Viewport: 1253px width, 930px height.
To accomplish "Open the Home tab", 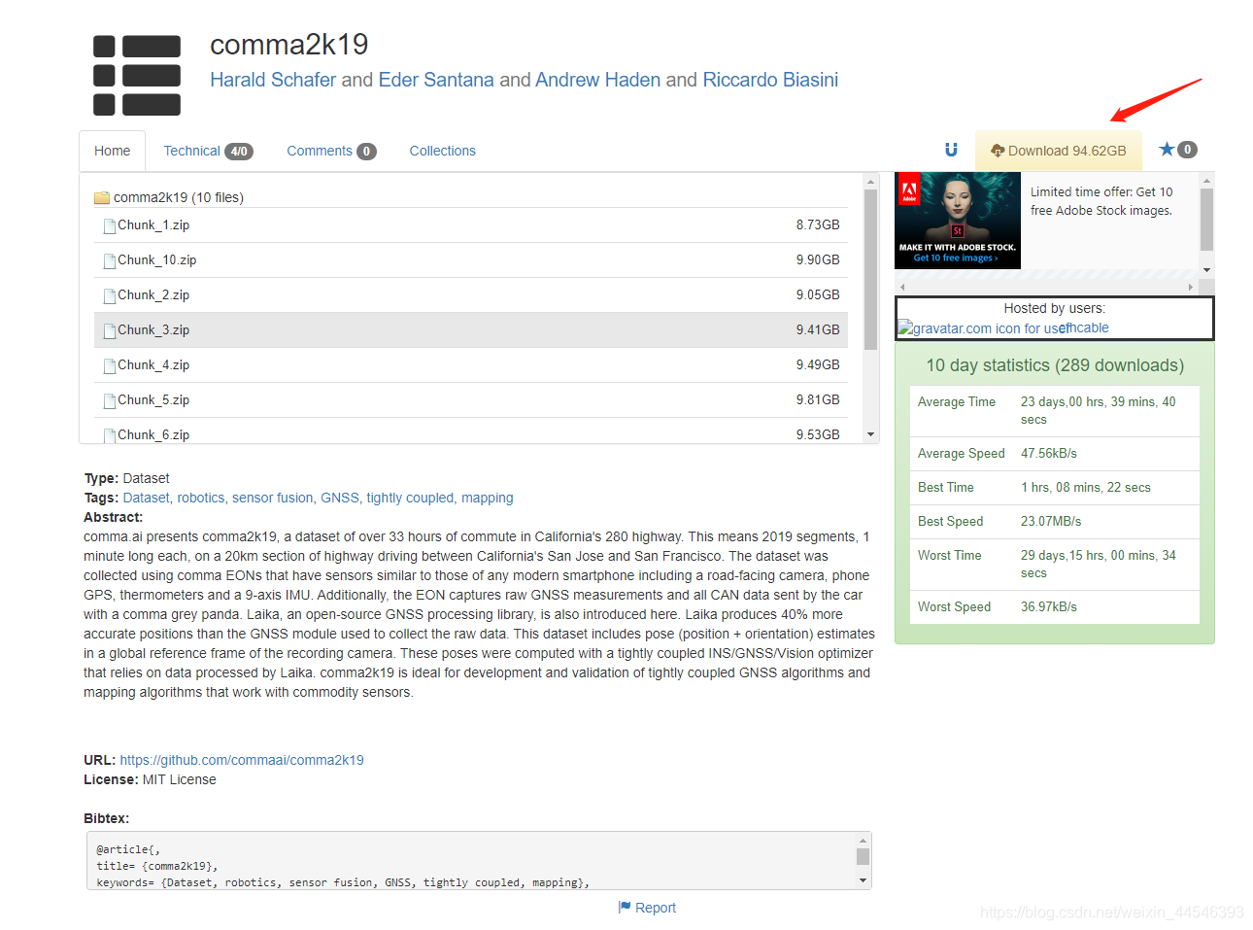I will point(112,151).
